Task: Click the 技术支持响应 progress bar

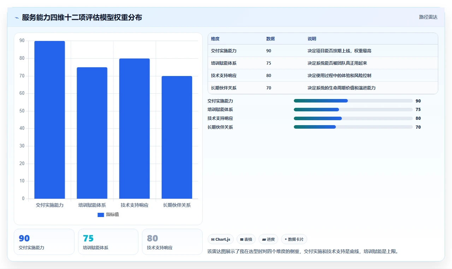Action: (x=353, y=118)
